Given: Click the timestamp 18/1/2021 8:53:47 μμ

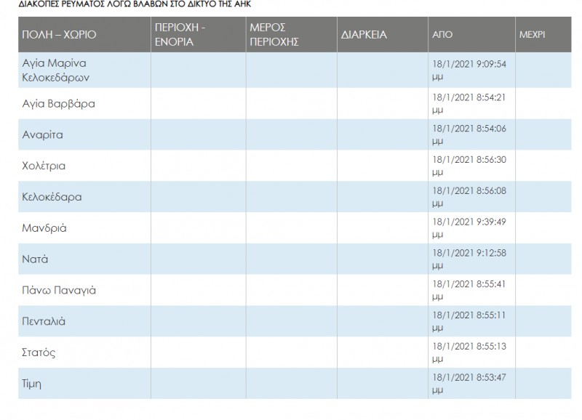Looking at the screenshot, I should click(469, 384).
